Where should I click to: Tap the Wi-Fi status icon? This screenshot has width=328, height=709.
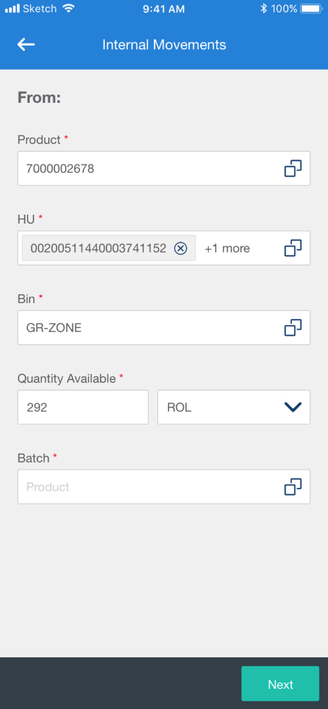pyautogui.click(x=69, y=8)
